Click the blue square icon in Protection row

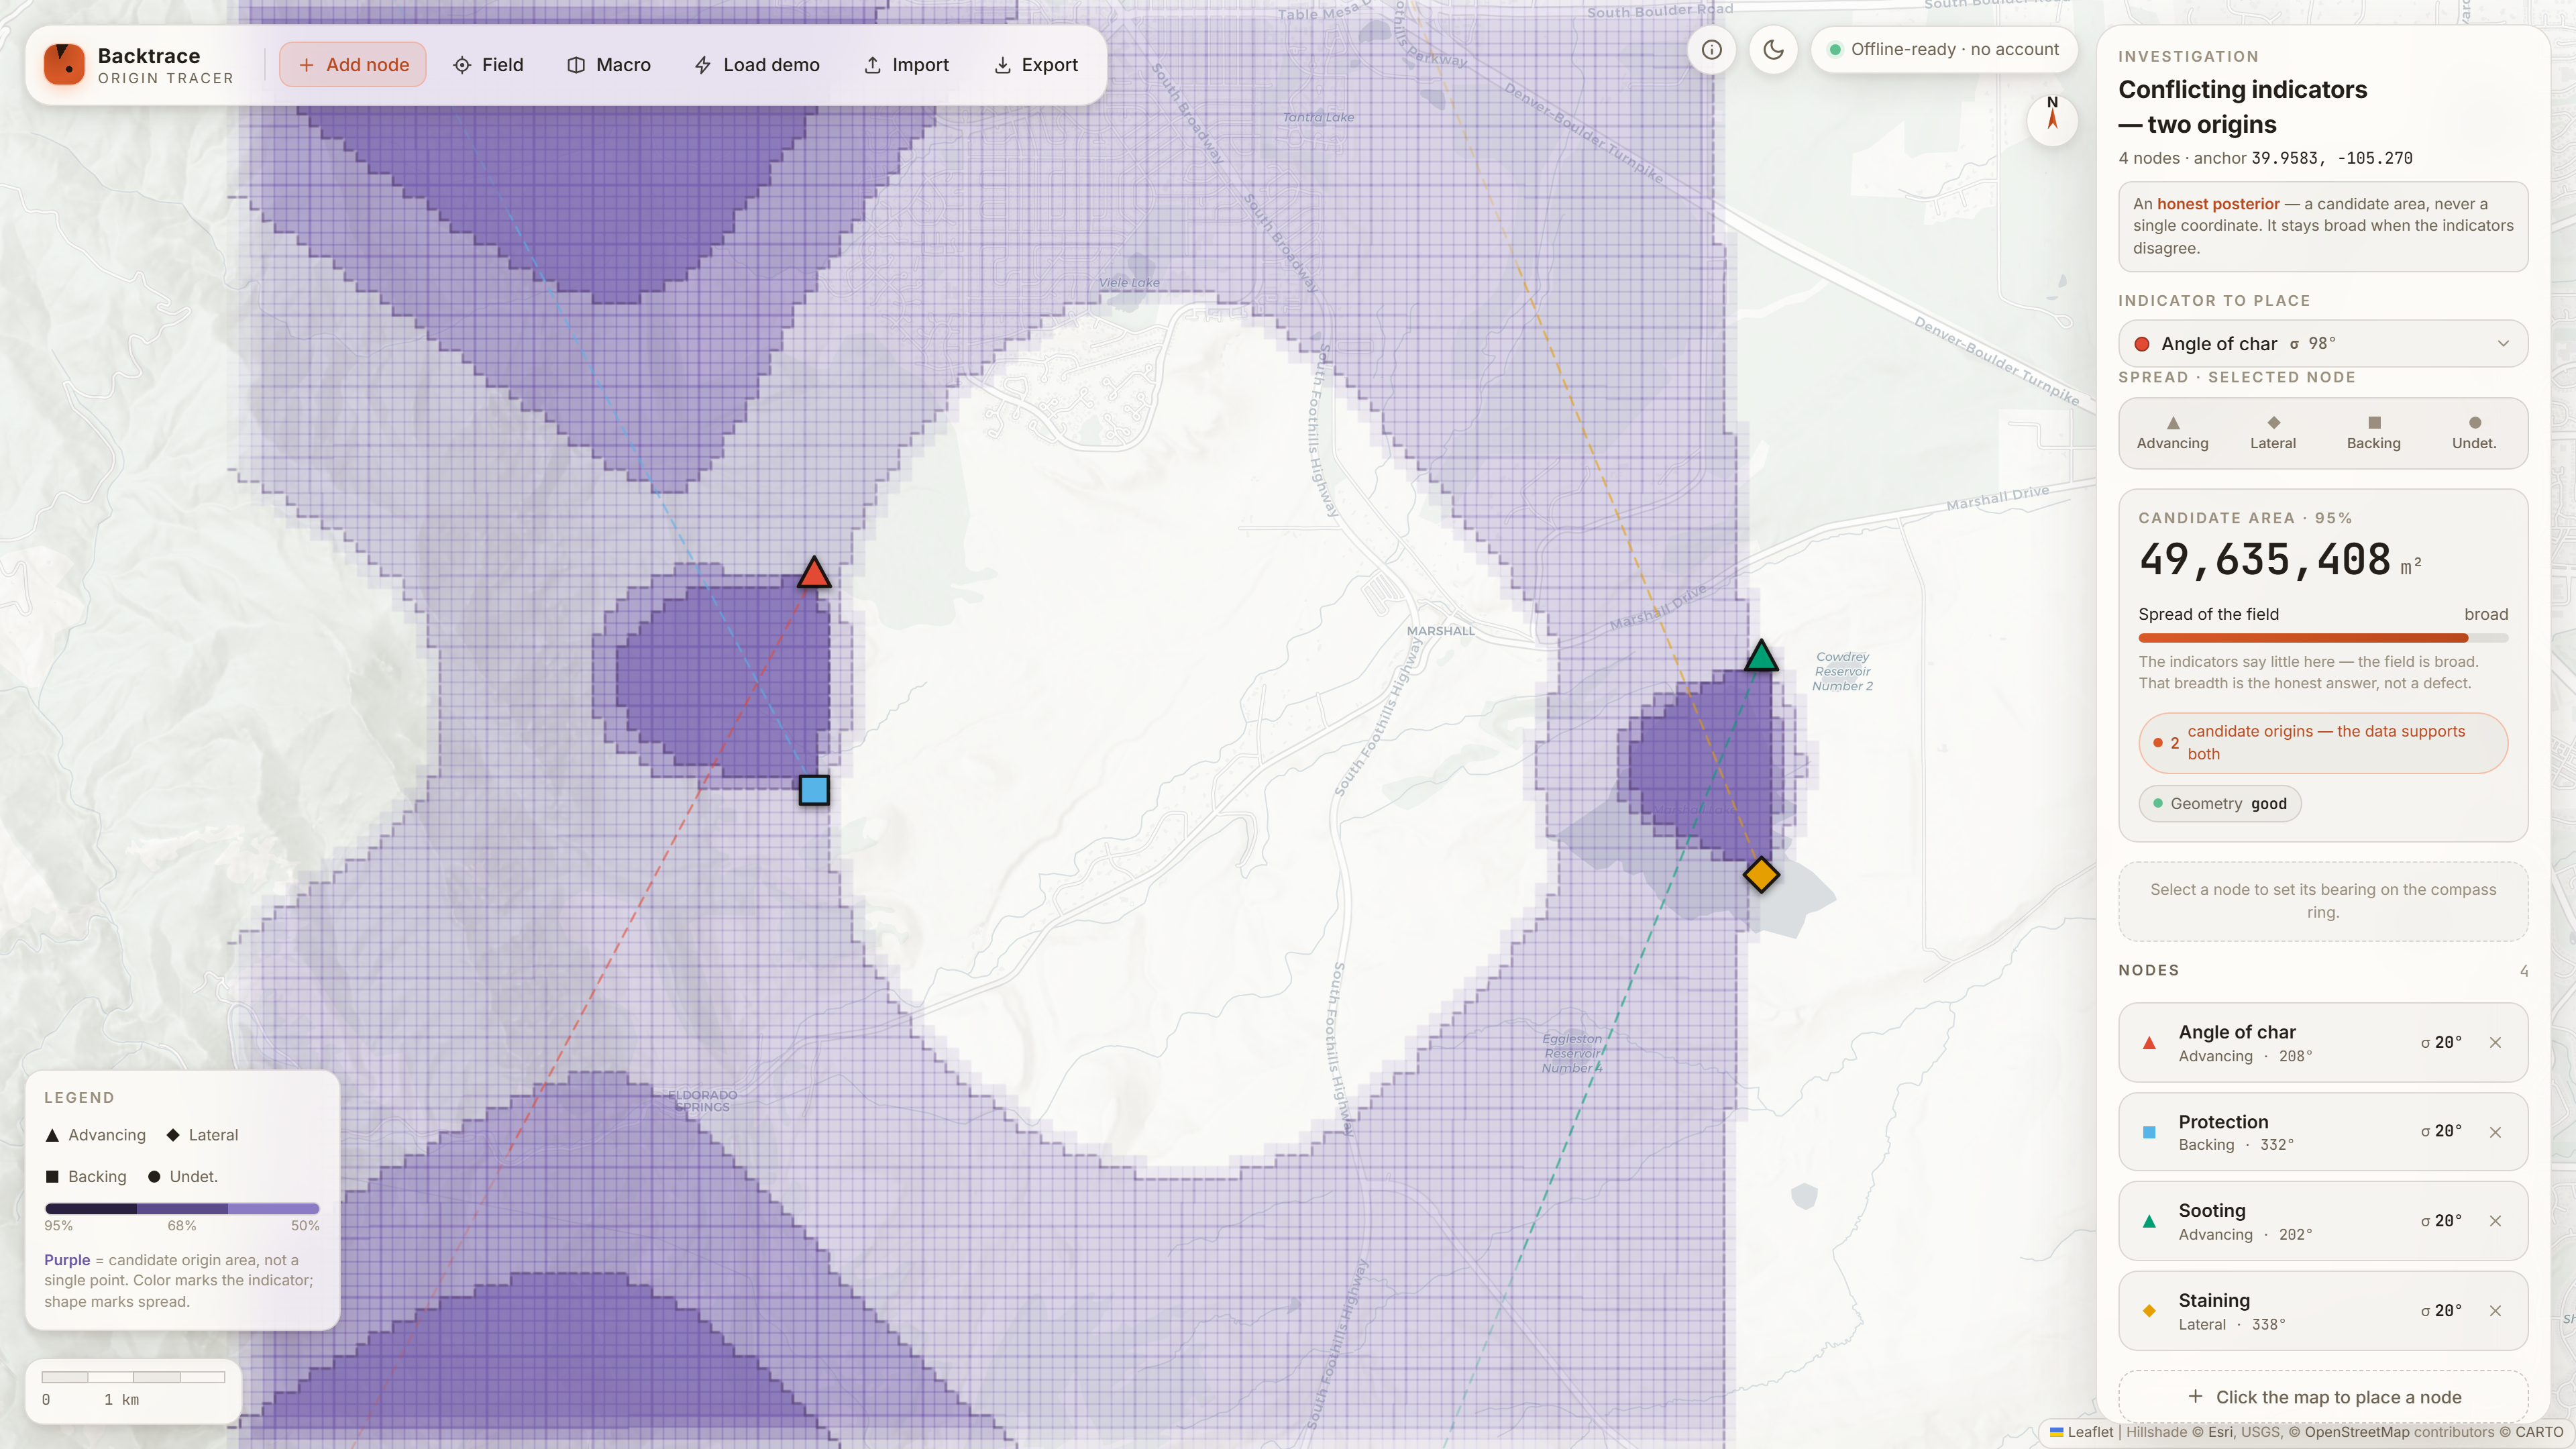[2149, 1132]
